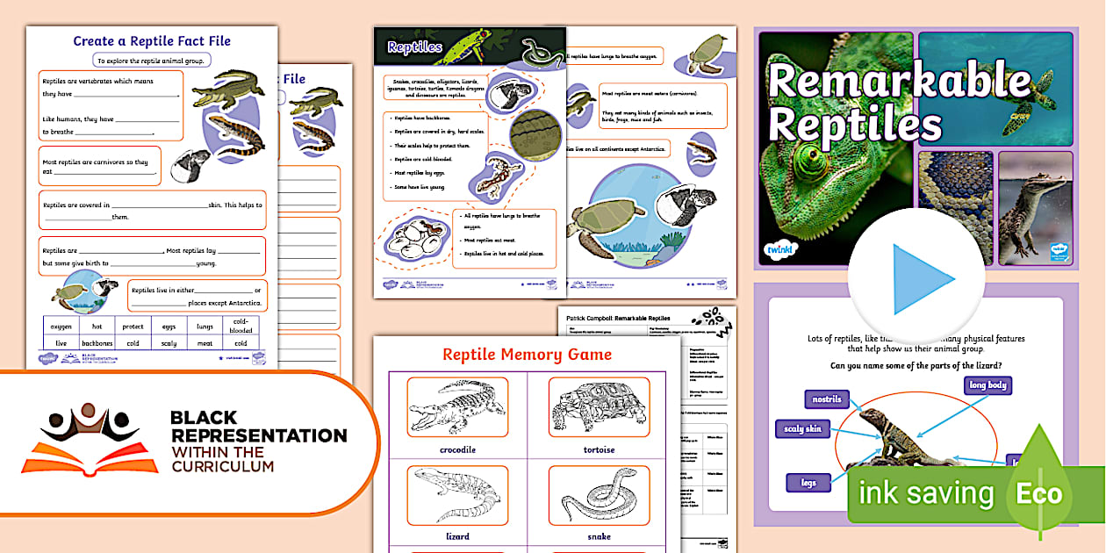Flip the snake card in the Memory Game
Viewport: 1106px width, 553px height.
click(597, 496)
